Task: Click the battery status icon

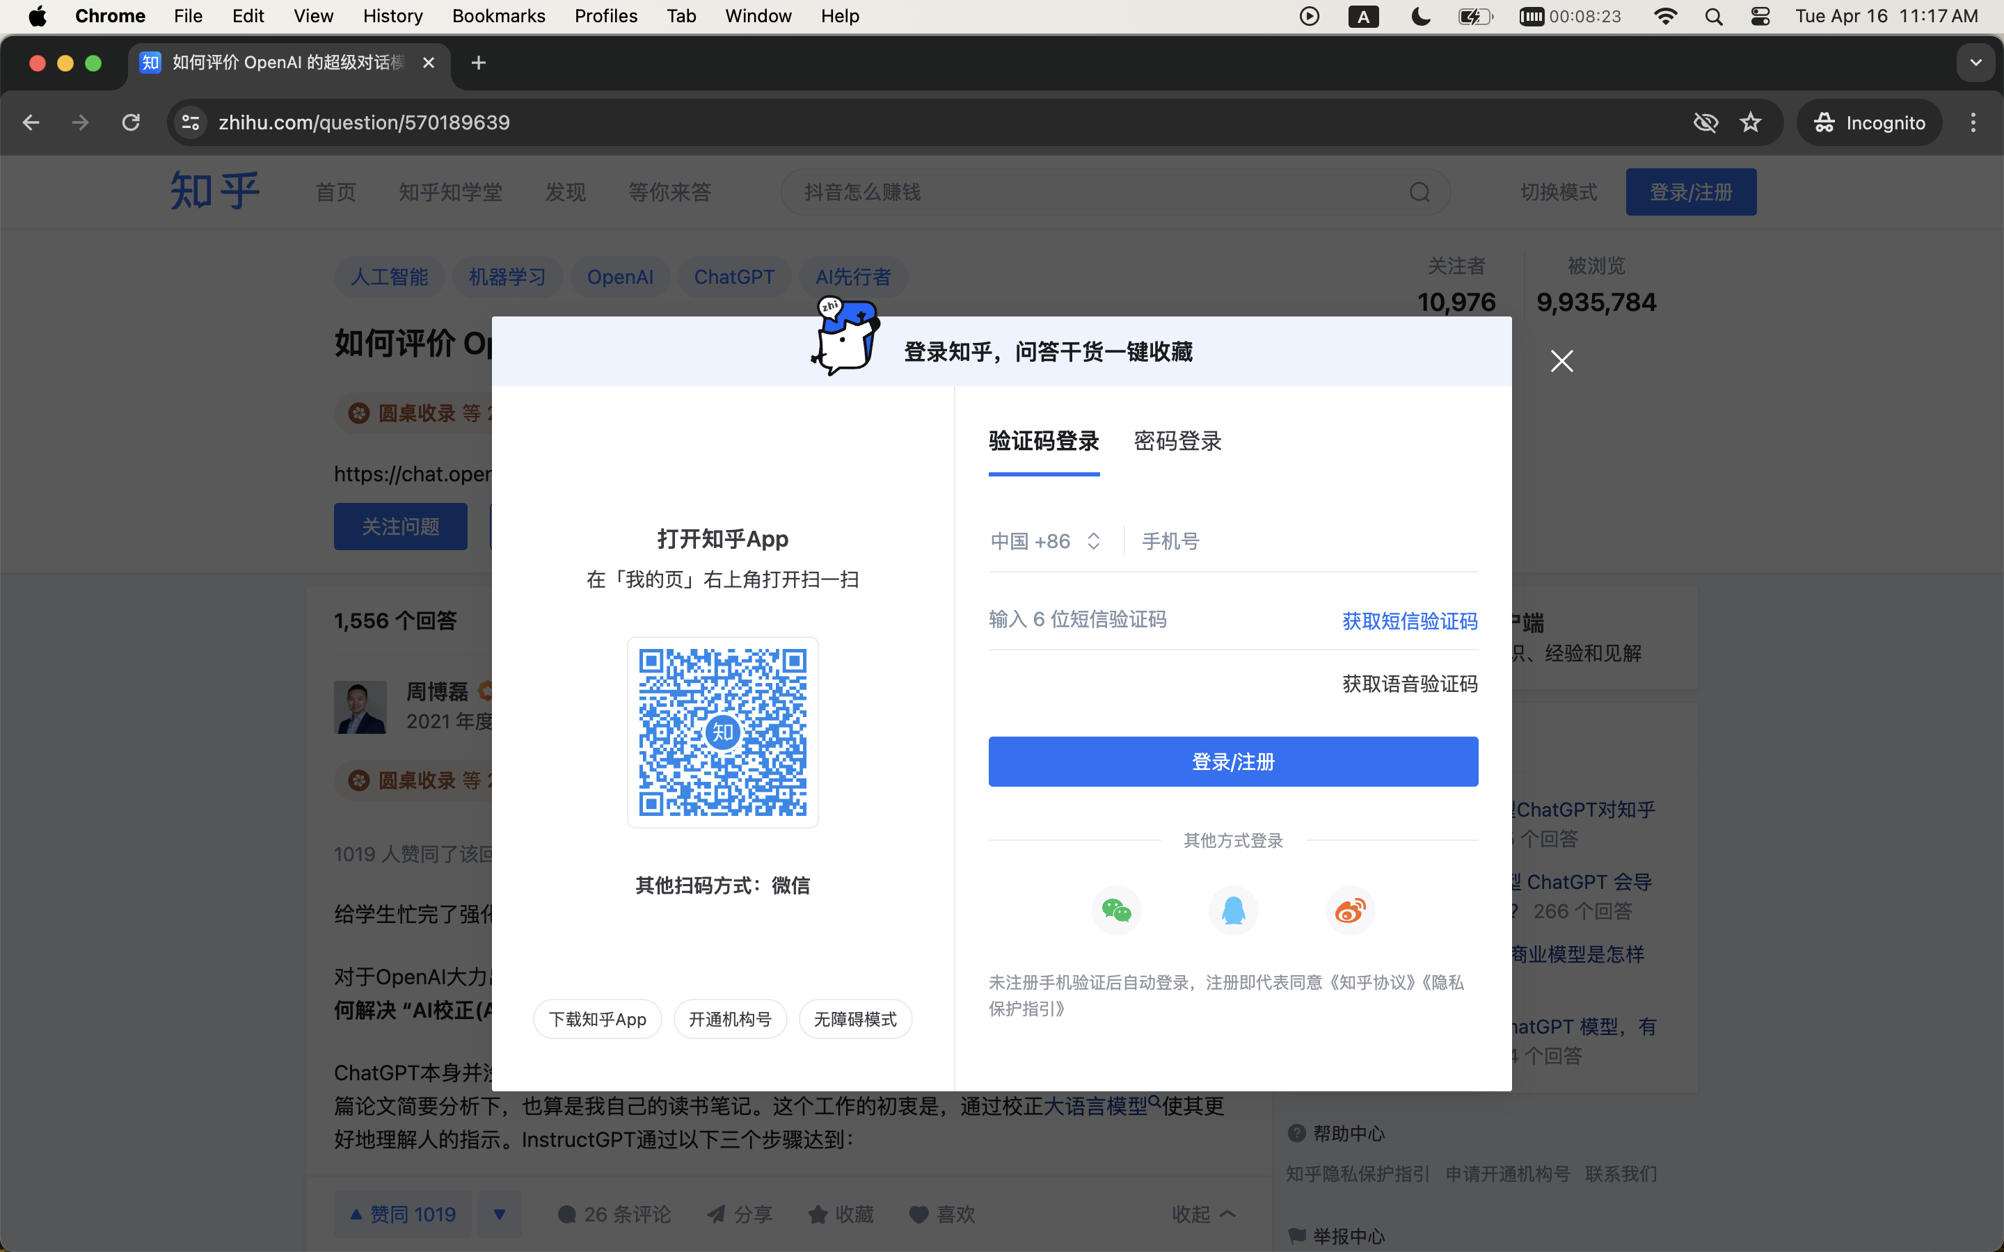Action: pyautogui.click(x=1476, y=16)
